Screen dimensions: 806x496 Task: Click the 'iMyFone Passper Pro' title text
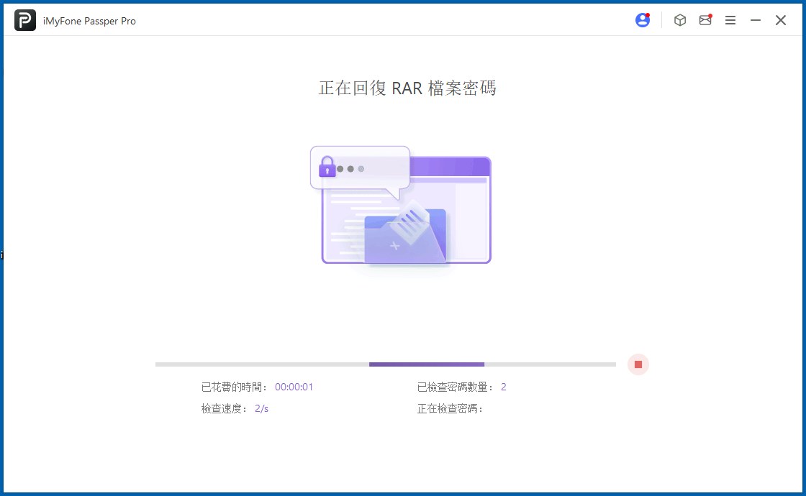89,21
